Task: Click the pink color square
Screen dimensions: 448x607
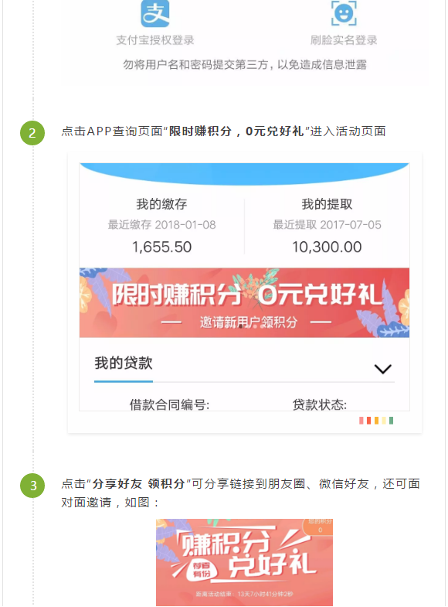Action: pos(361,421)
